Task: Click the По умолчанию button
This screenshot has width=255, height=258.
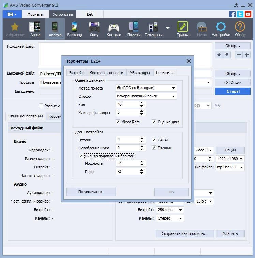Action: [91, 192]
